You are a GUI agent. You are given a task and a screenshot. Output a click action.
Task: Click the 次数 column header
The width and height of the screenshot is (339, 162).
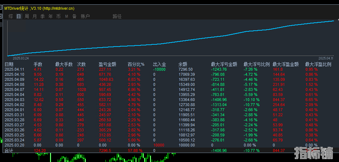81,64
